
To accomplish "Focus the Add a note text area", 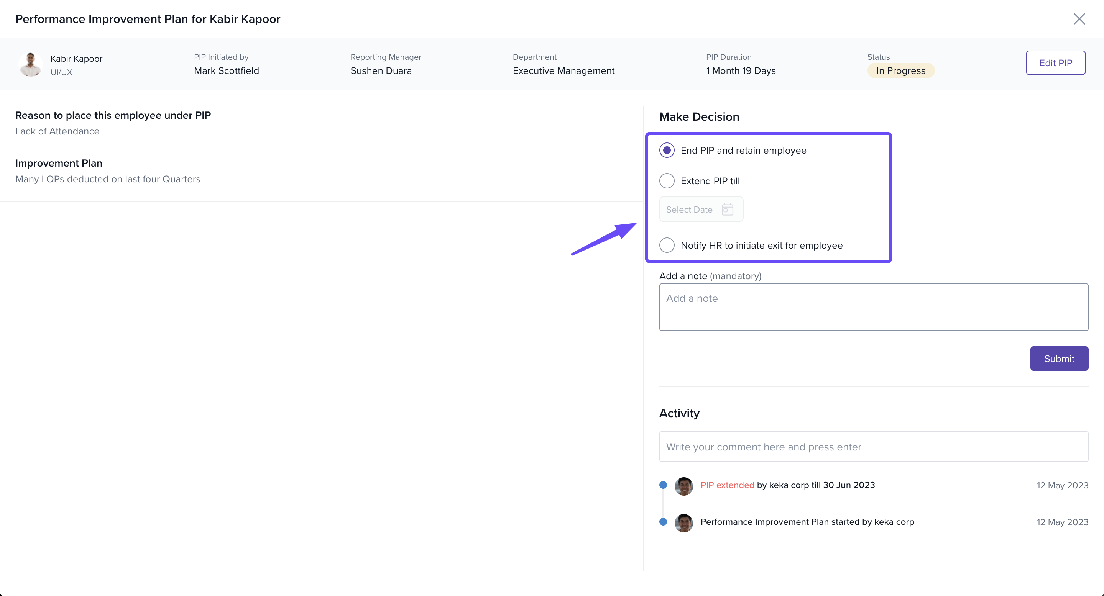I will pyautogui.click(x=873, y=307).
